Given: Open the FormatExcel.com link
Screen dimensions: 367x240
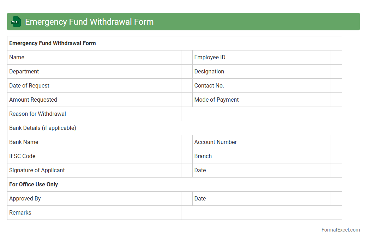Looking at the screenshot, I should [340, 230].
